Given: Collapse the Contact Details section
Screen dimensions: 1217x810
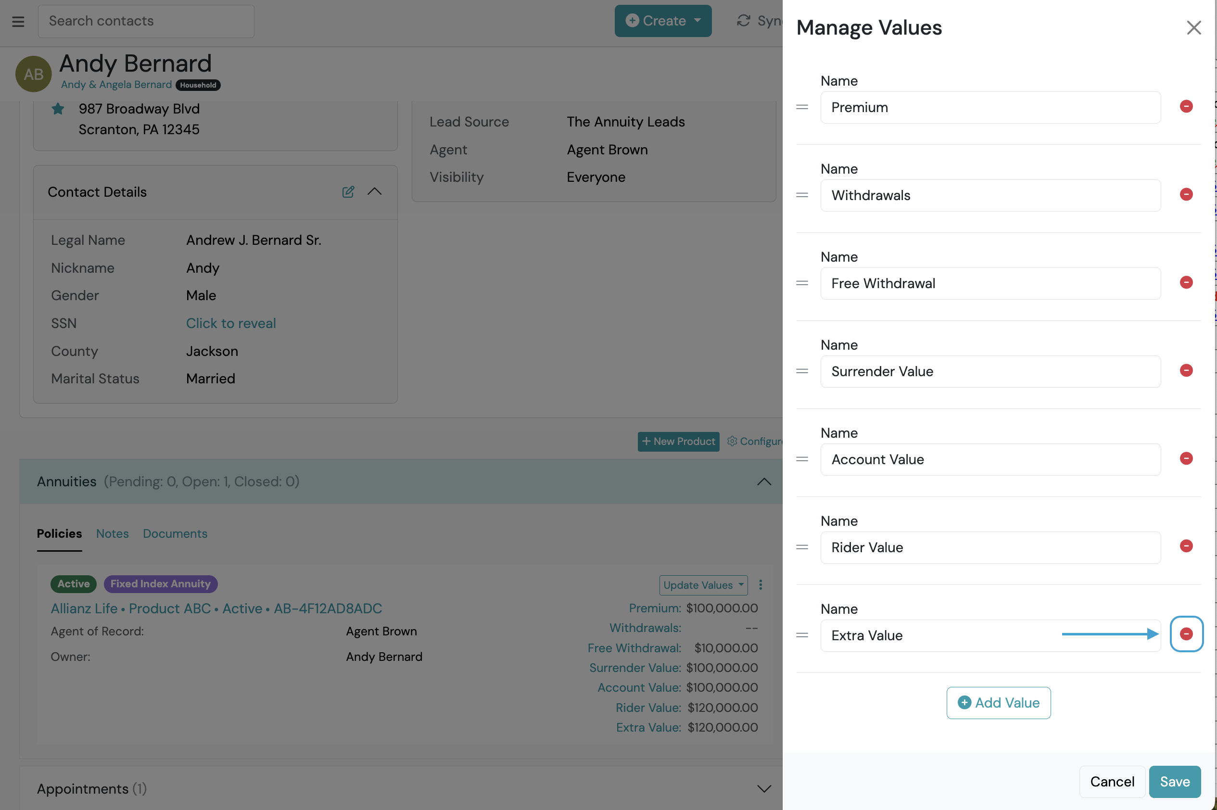Looking at the screenshot, I should 375,191.
